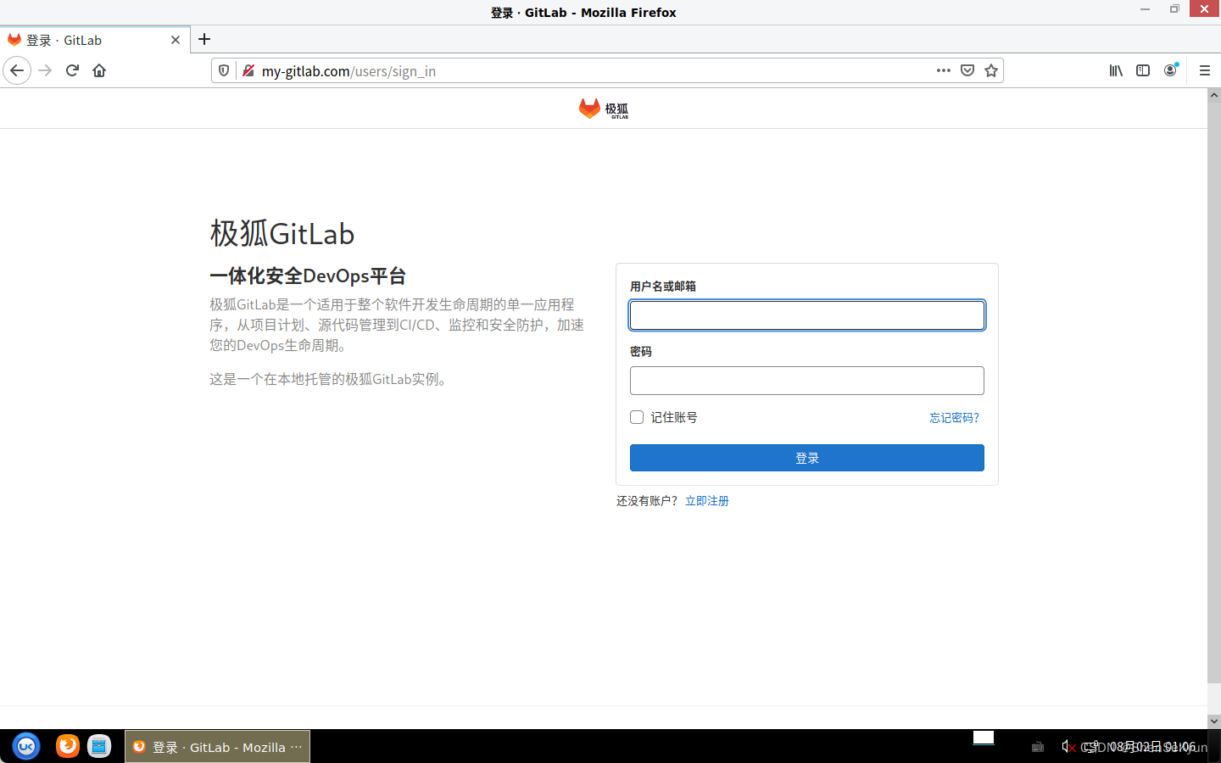
Task: Follow the 立即注册 sign-up link
Action: pos(707,501)
